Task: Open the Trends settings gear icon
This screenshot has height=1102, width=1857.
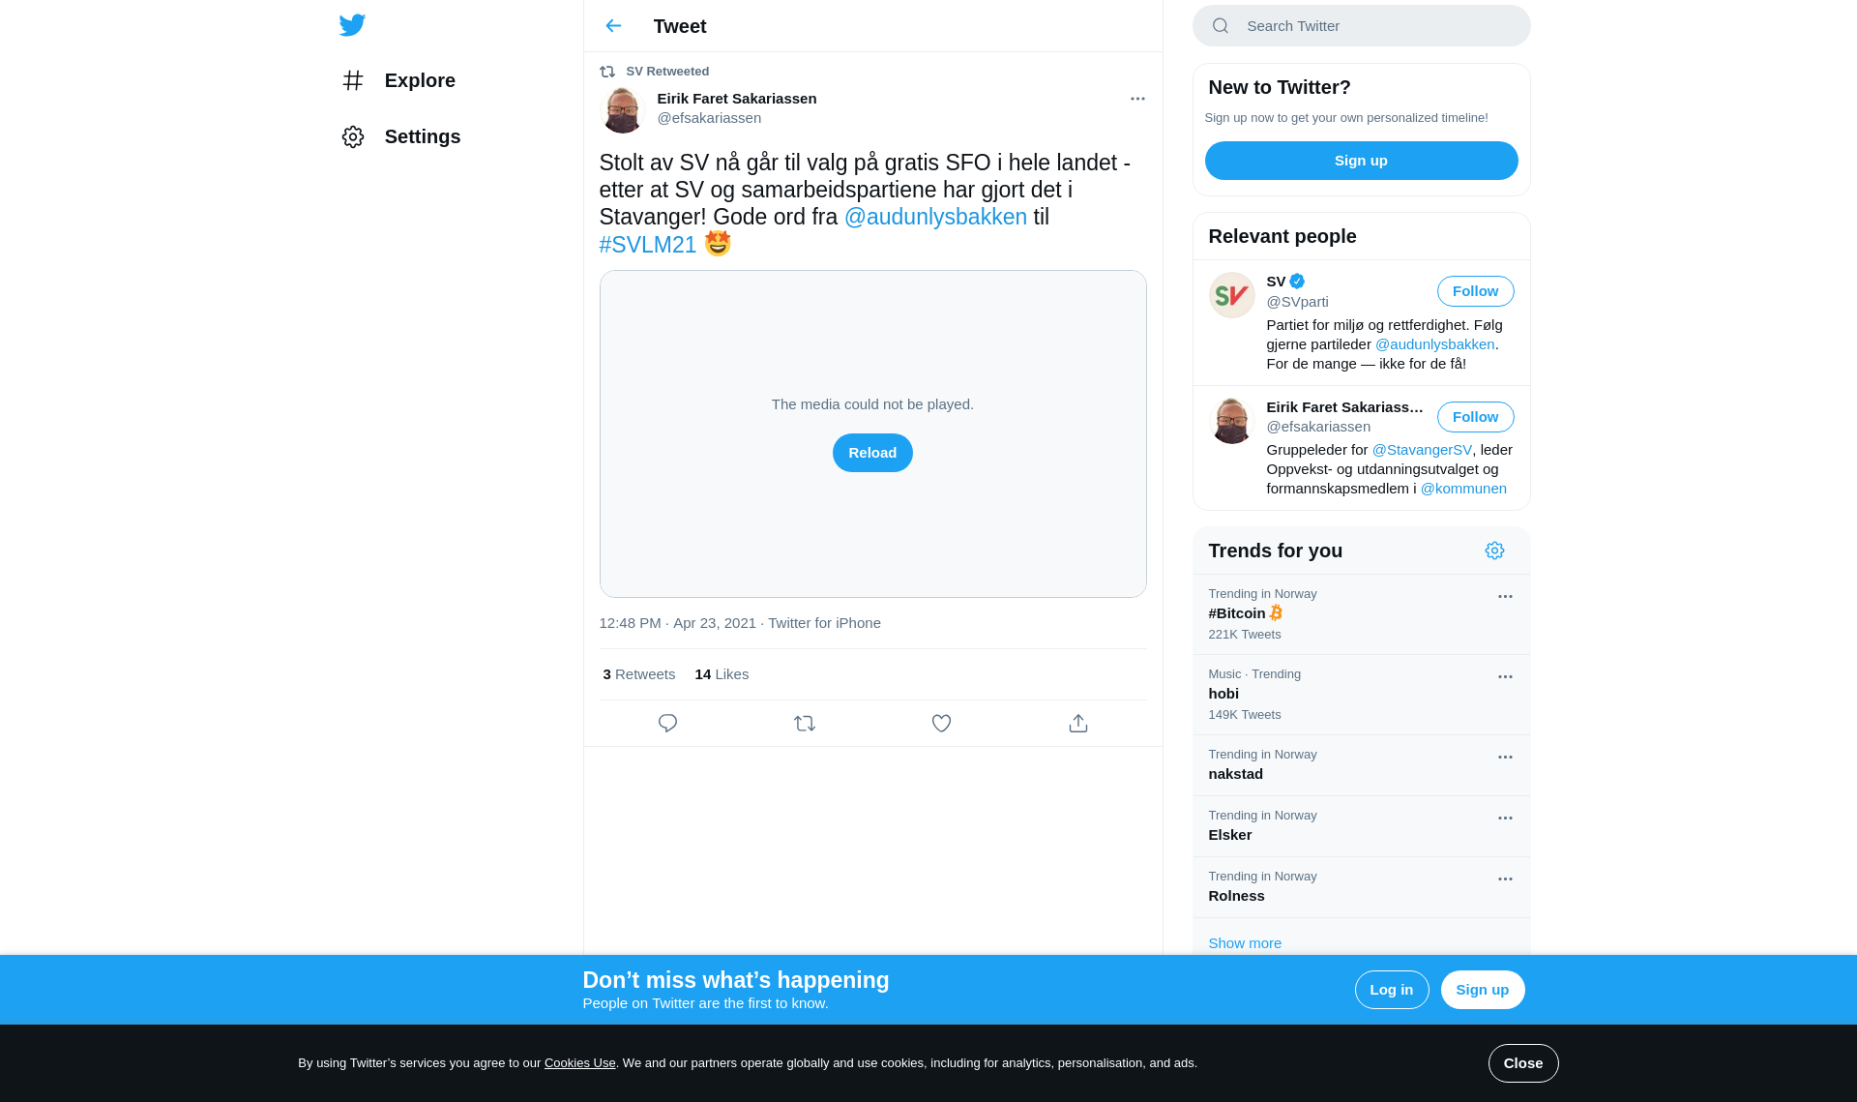Action: (1494, 551)
